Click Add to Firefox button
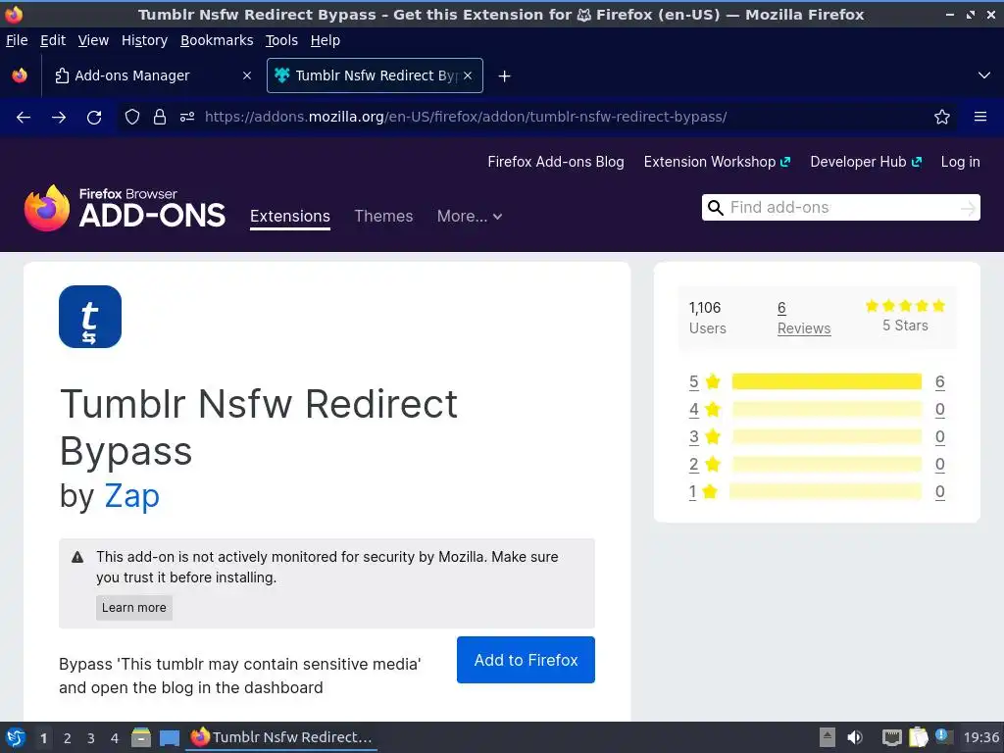This screenshot has width=1004, height=753. 526,660
